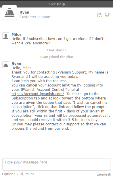
Task: Click the large service bell agent avatar
Action: [9, 12]
